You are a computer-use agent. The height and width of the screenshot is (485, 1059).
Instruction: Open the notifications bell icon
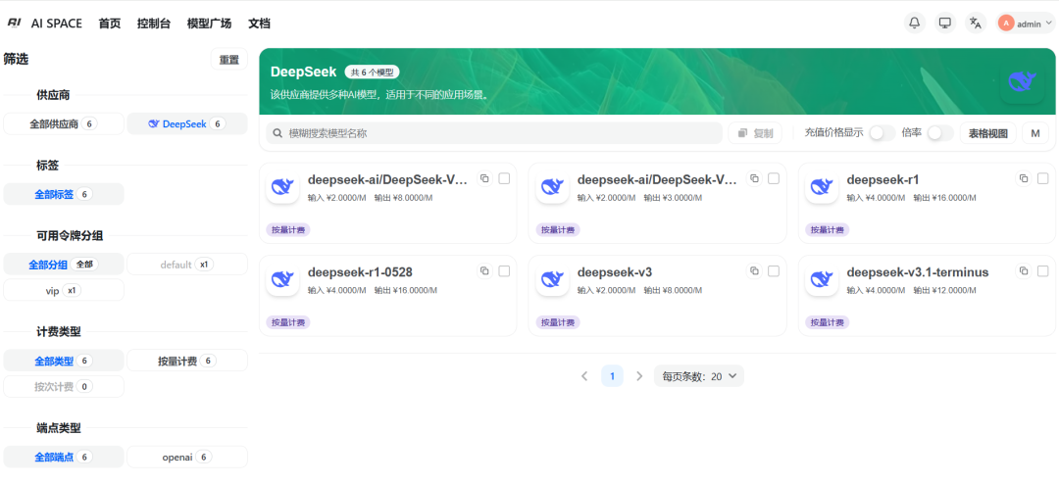click(x=915, y=23)
